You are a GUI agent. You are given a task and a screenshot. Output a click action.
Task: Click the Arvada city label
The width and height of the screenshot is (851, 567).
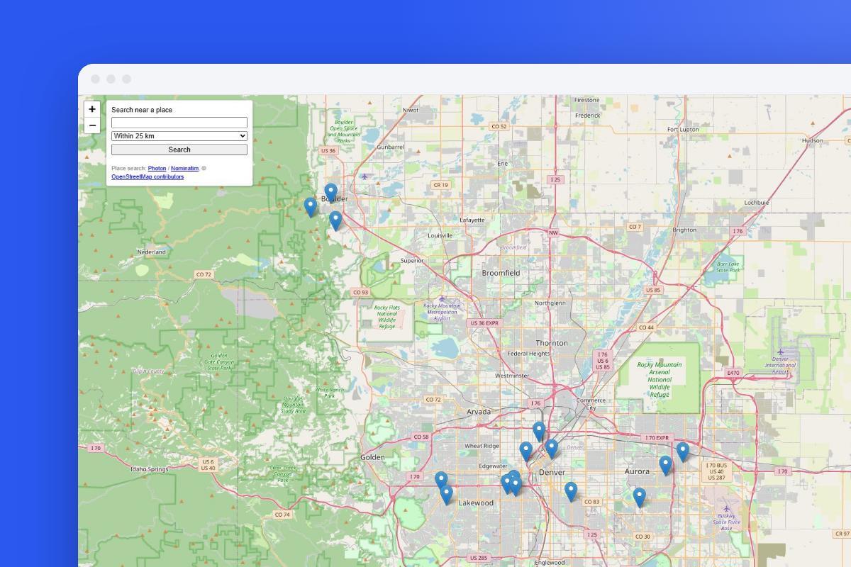pos(479,412)
